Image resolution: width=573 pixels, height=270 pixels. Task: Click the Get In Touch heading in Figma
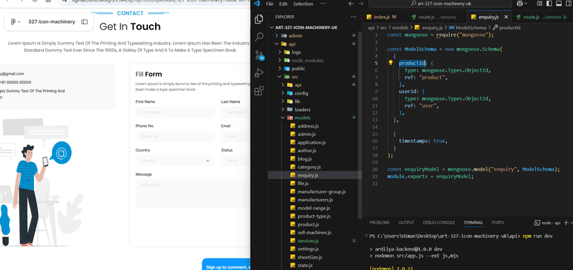[x=129, y=27]
